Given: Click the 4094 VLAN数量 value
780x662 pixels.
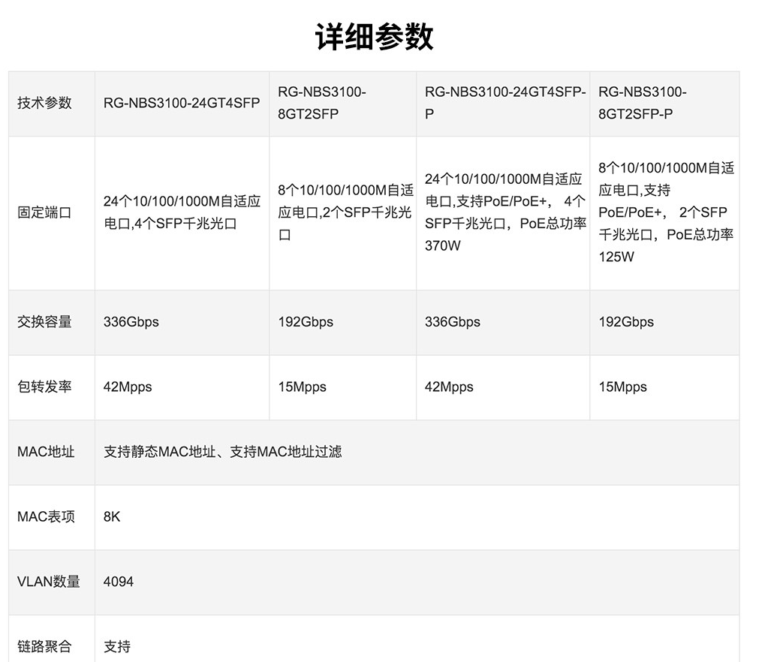Looking at the screenshot, I should tap(119, 582).
